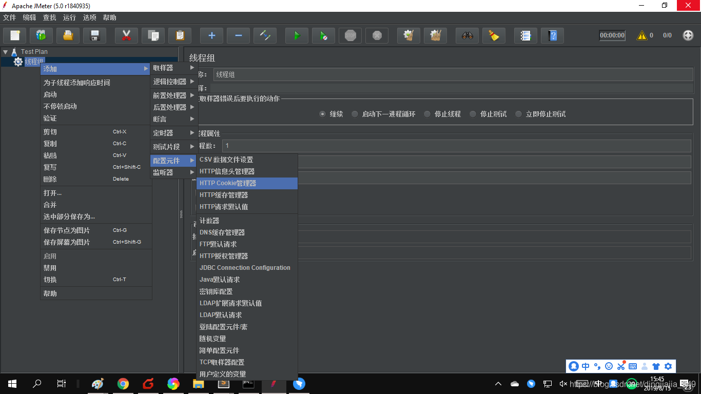Click 帮助 at the context menu bottom
This screenshot has width=701, height=394.
pos(96,293)
